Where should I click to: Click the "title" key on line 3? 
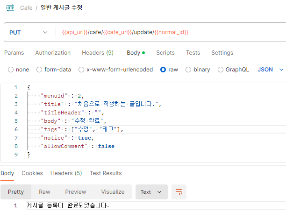[52, 104]
